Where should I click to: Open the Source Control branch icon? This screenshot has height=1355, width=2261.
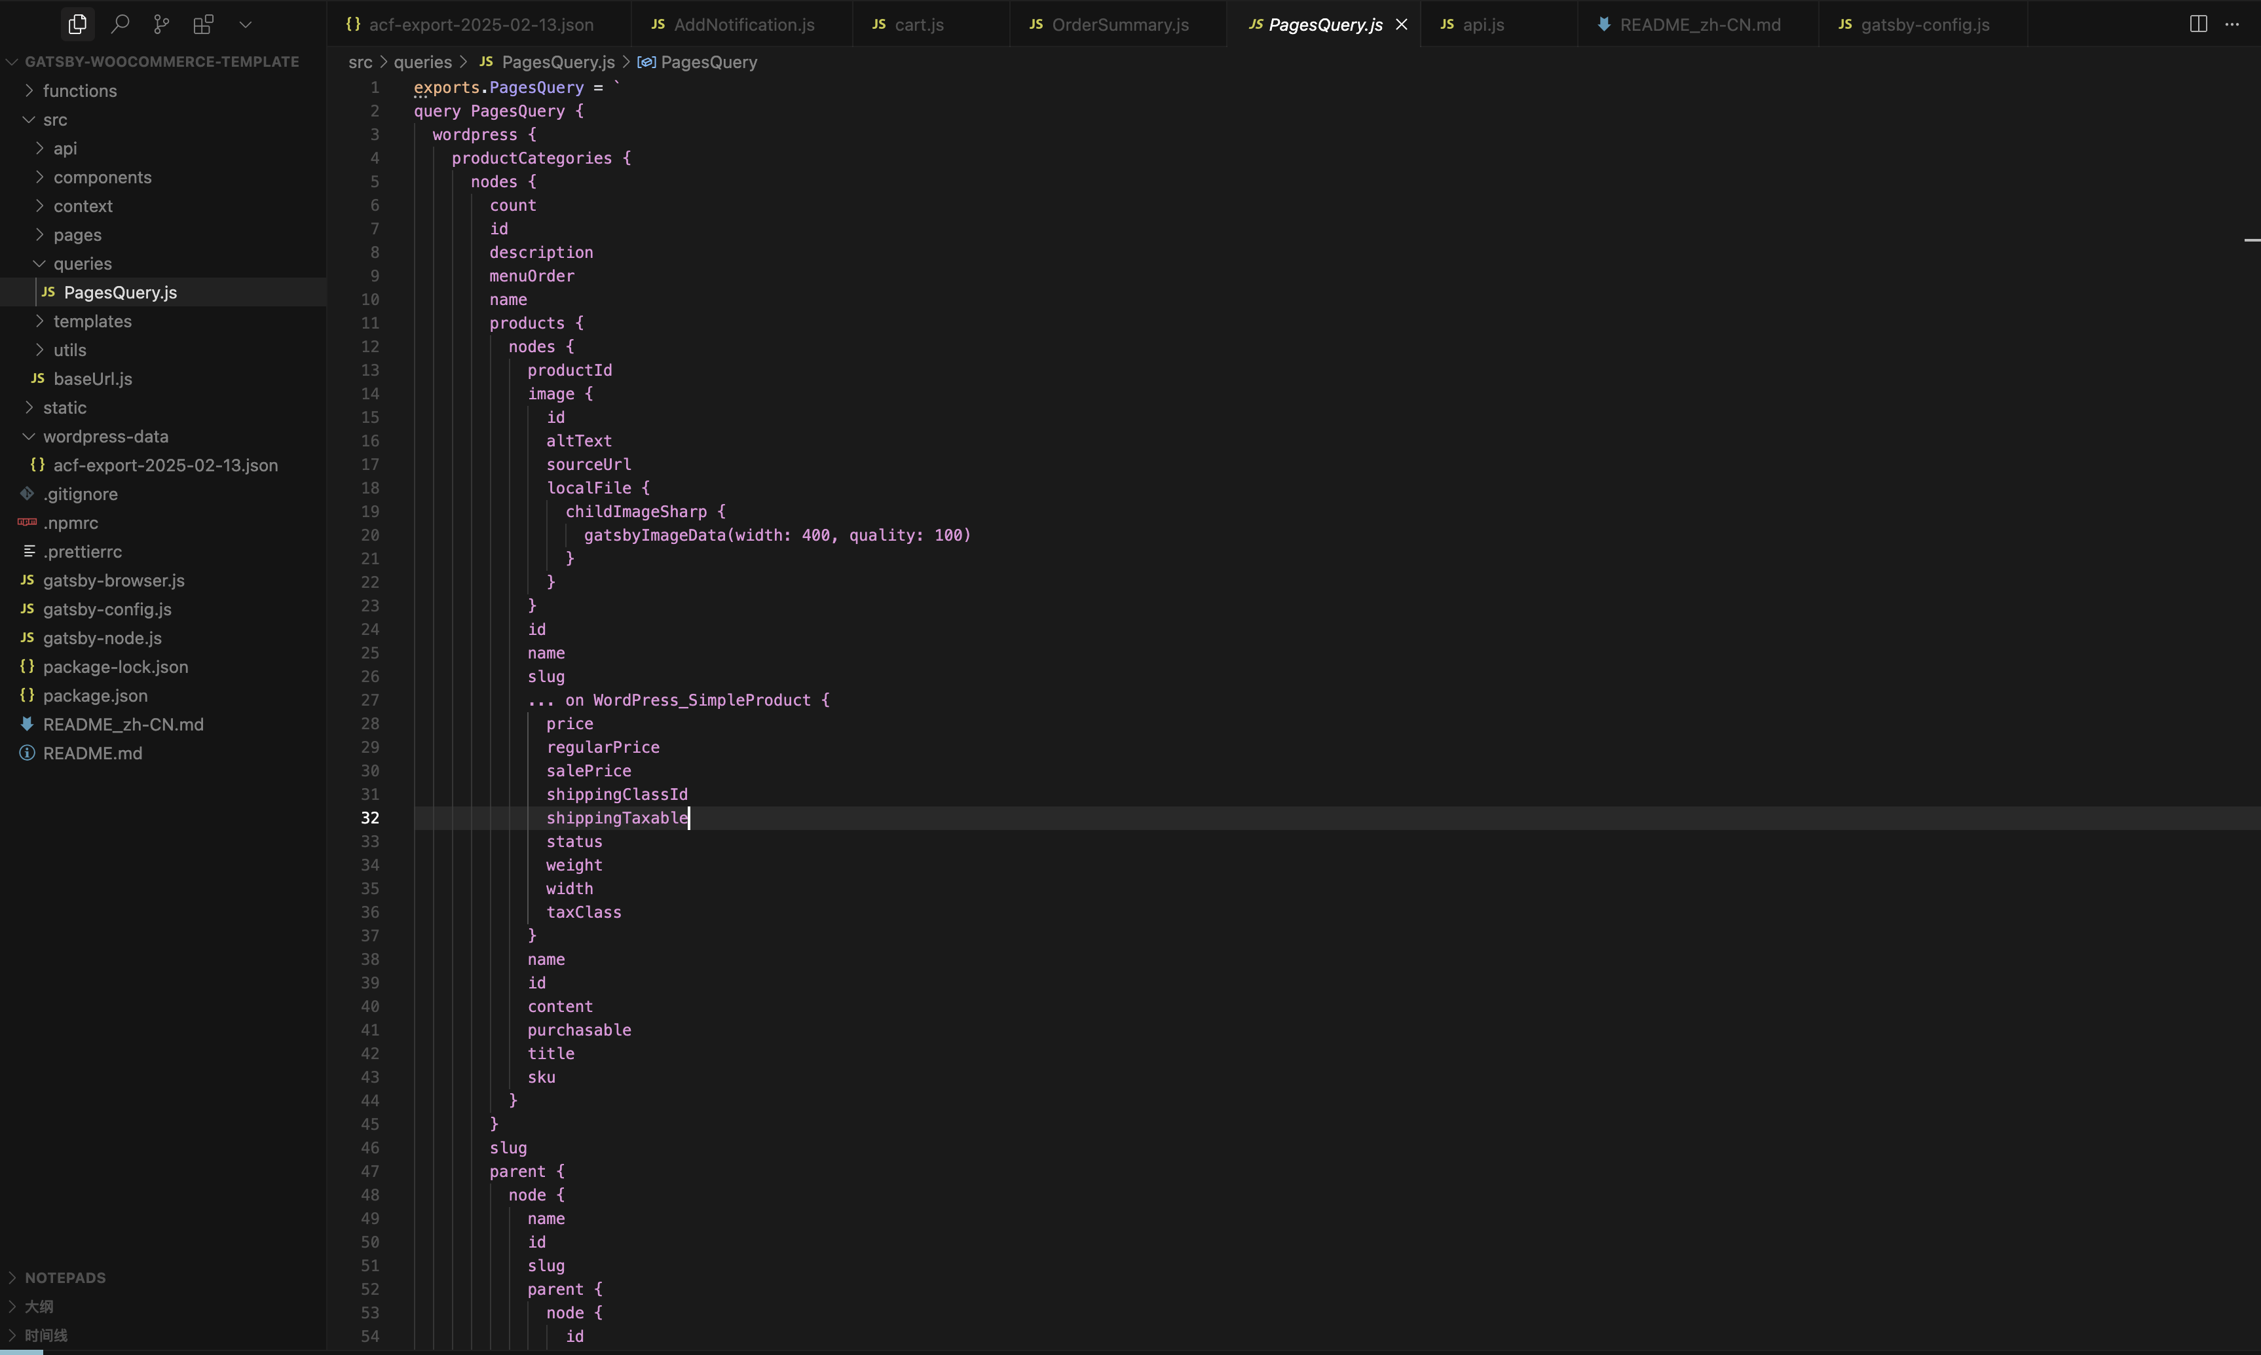click(x=162, y=25)
